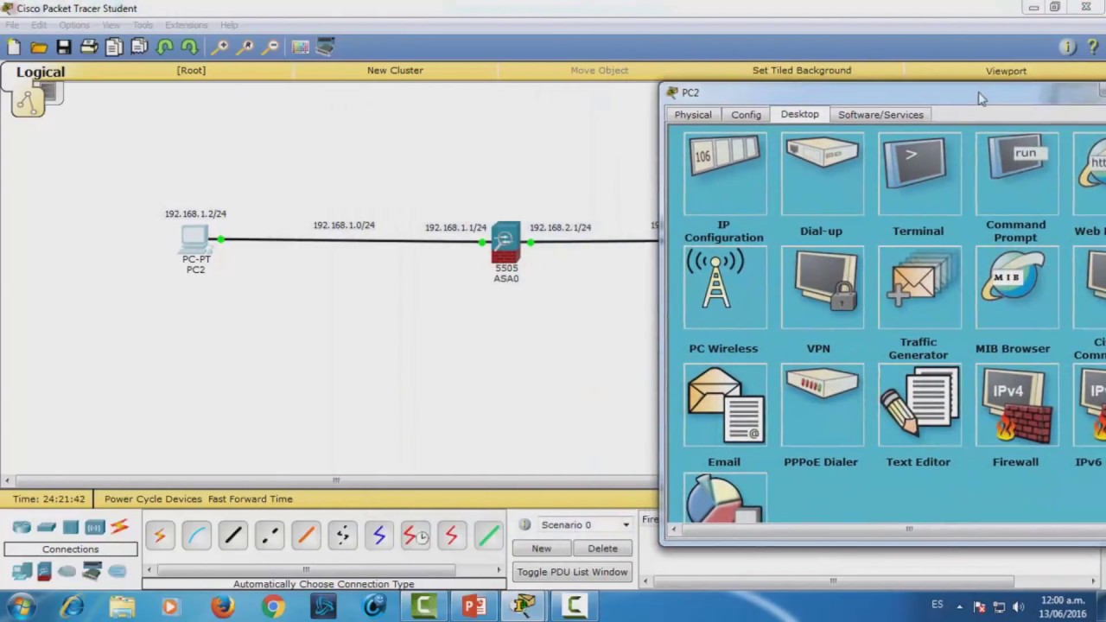Open IP Configuration in PC2 desktop
This screenshot has height=622, width=1106.
pyautogui.click(x=724, y=175)
